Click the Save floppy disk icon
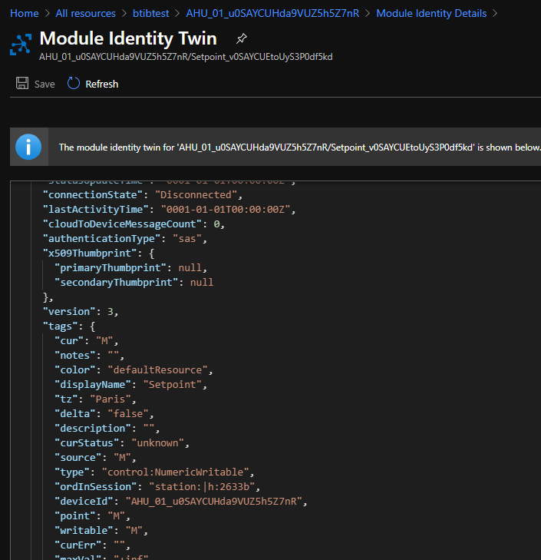The width and height of the screenshot is (541, 560). click(22, 84)
